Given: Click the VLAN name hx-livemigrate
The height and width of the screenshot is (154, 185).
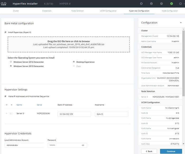Looking at the screenshot, I should point(173,128).
